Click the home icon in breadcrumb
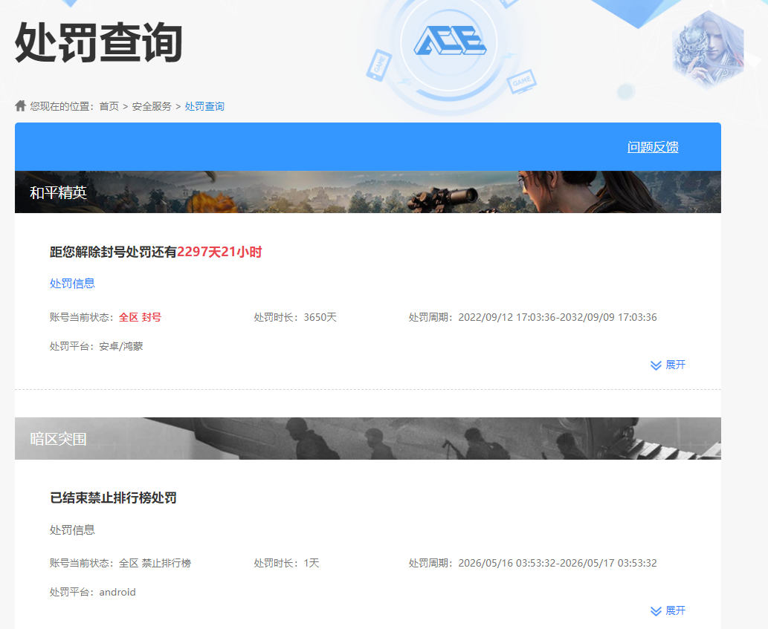The height and width of the screenshot is (629, 768). (20, 105)
